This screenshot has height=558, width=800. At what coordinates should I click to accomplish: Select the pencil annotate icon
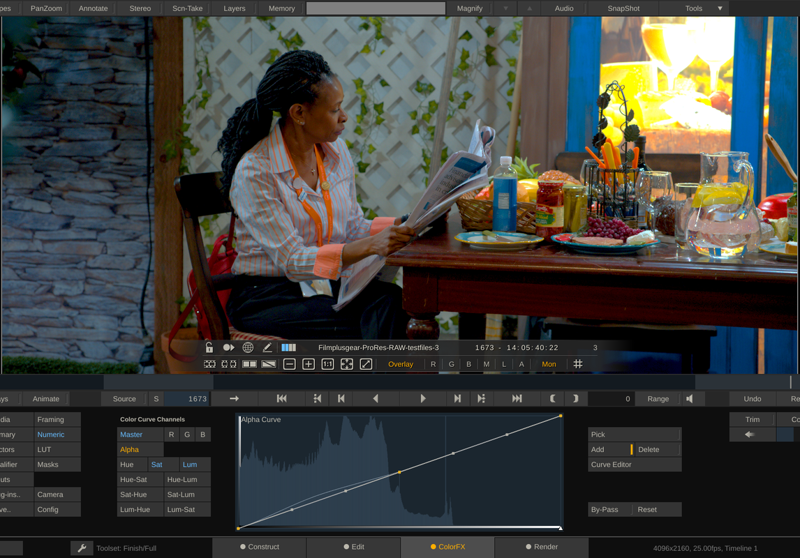[x=267, y=347]
